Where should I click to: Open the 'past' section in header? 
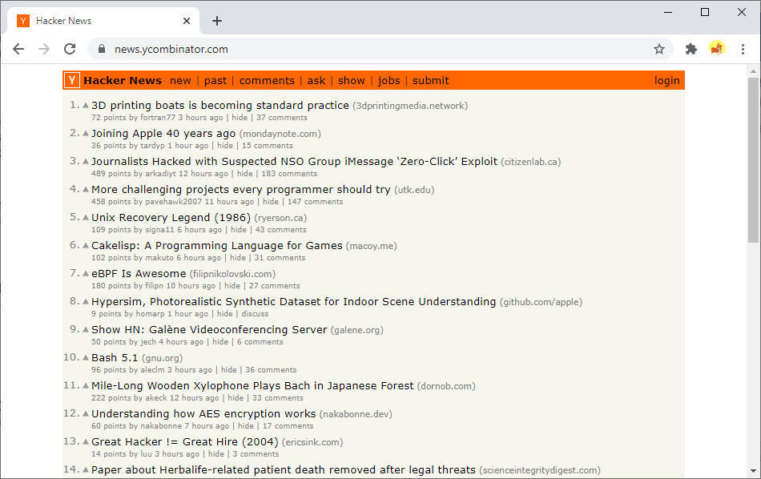pyautogui.click(x=215, y=81)
